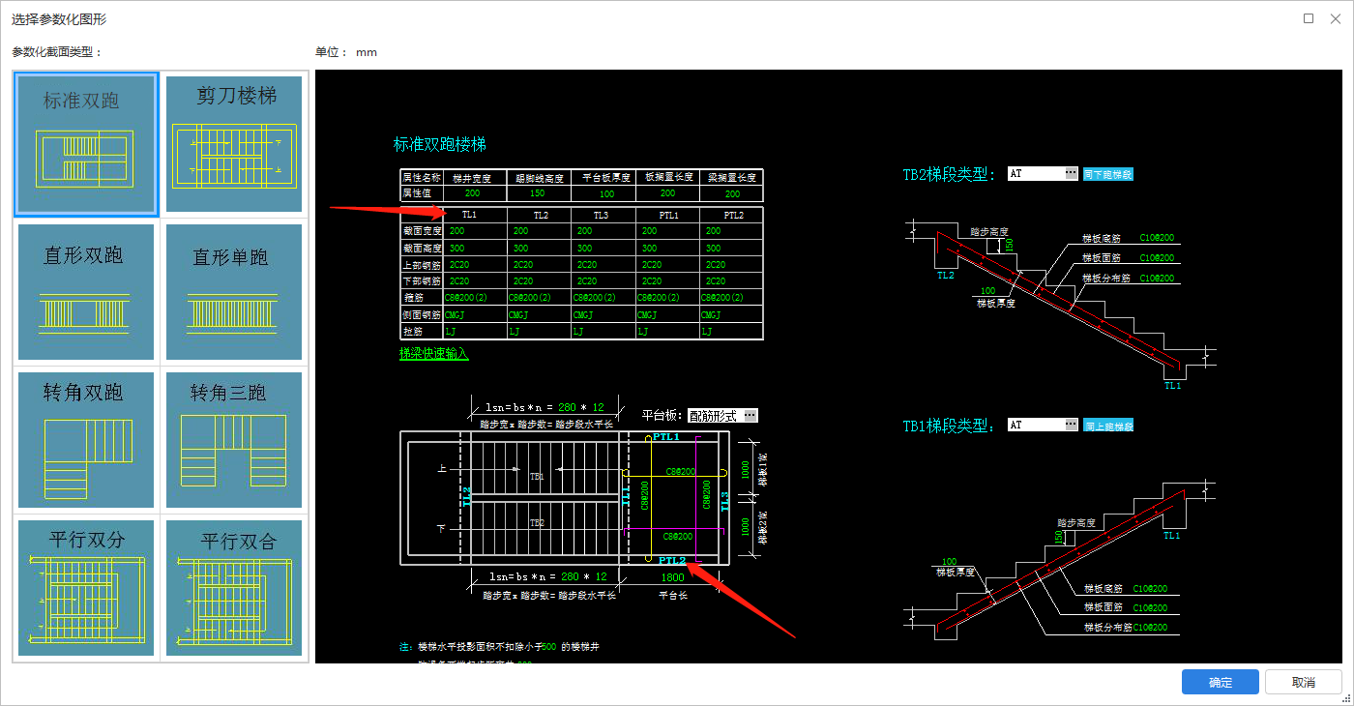Click the 确定 confirm button

pos(1221,682)
